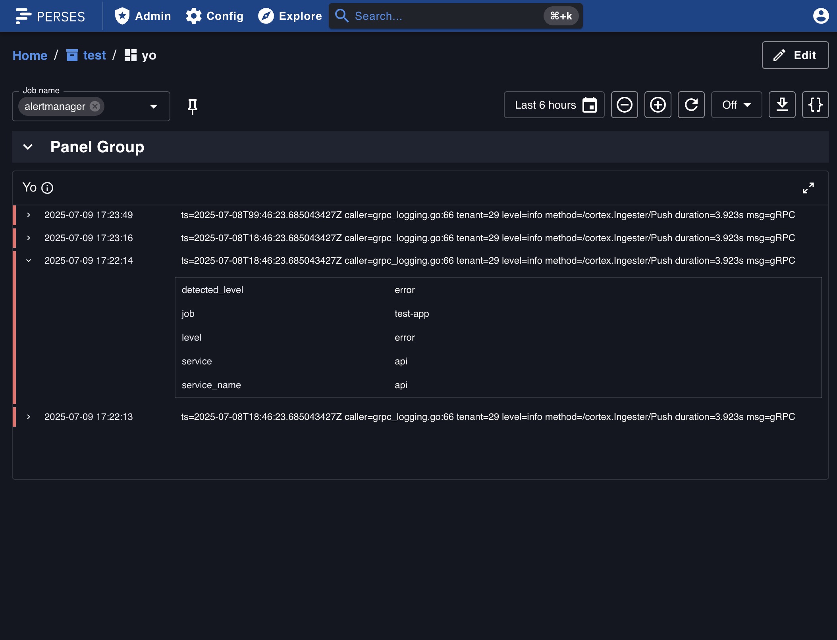Click the Edit dashboard button
Image resolution: width=837 pixels, height=640 pixels.
pos(795,55)
